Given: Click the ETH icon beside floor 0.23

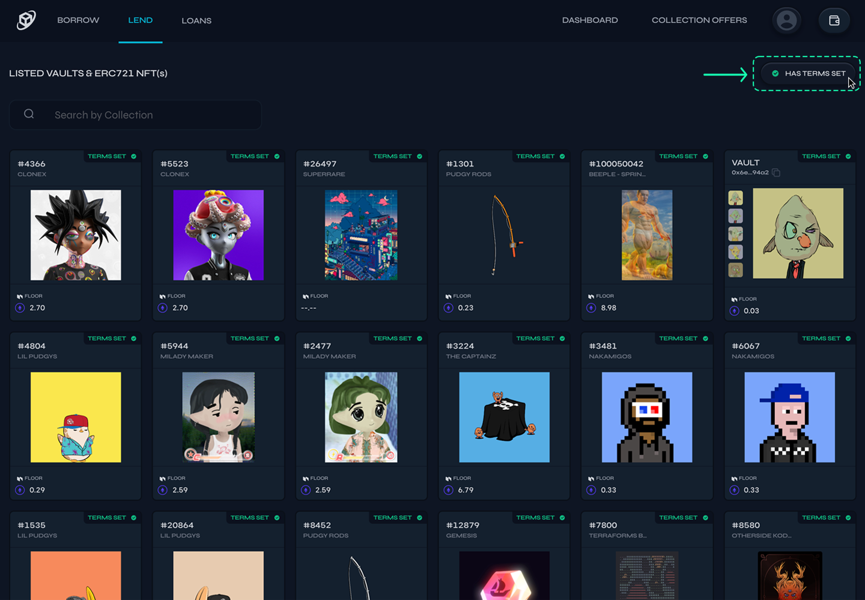Looking at the screenshot, I should click(x=448, y=308).
